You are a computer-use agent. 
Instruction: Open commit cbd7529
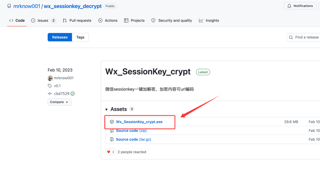point(62,94)
